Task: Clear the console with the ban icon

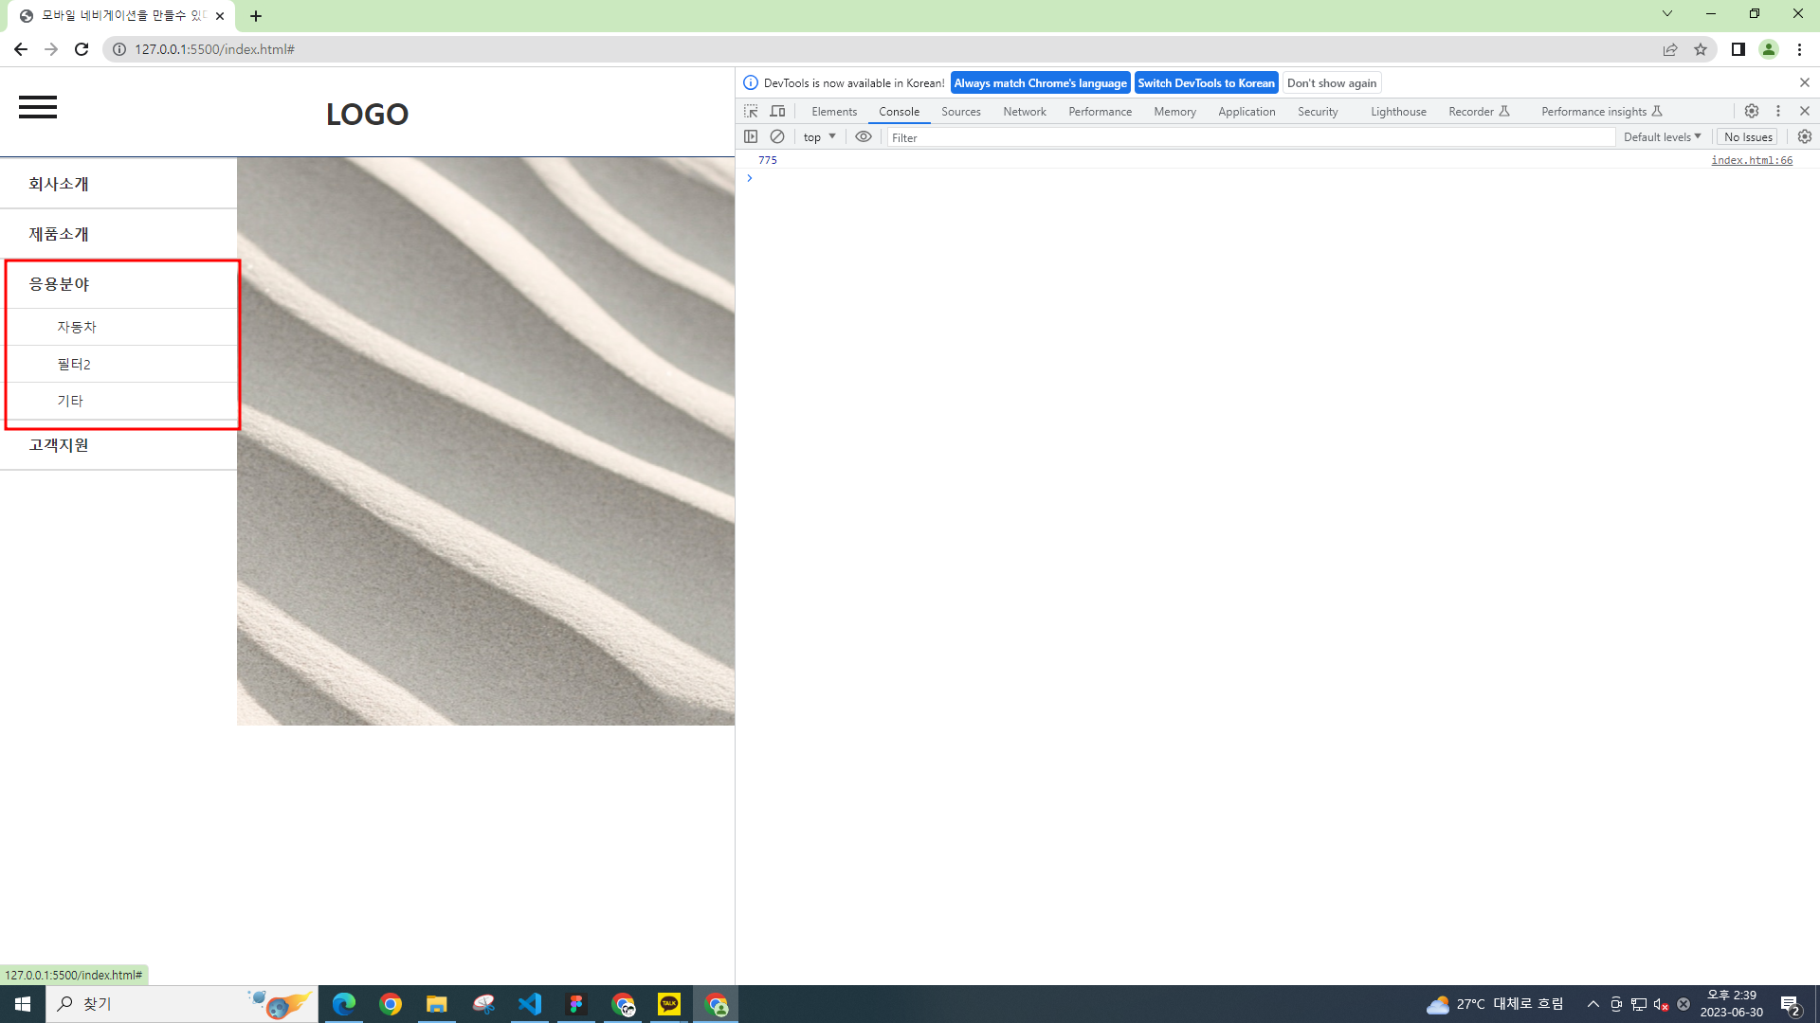Action: (777, 136)
